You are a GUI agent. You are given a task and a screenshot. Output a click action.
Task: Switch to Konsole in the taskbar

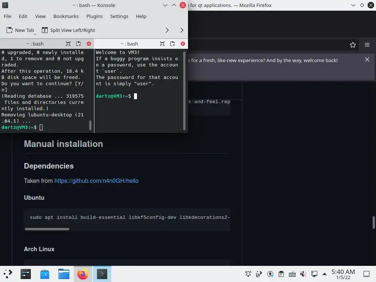click(x=102, y=274)
